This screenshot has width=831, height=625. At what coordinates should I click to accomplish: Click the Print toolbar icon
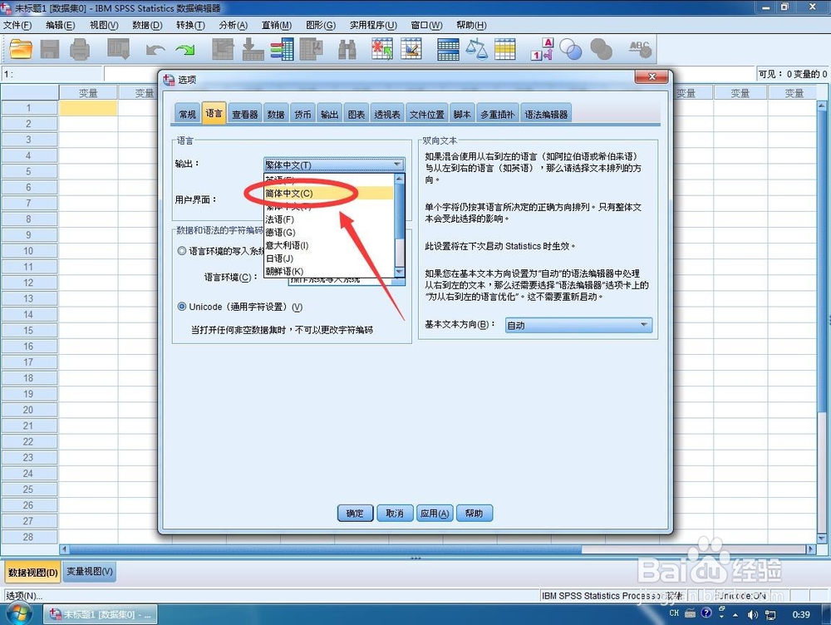pyautogui.click(x=80, y=49)
